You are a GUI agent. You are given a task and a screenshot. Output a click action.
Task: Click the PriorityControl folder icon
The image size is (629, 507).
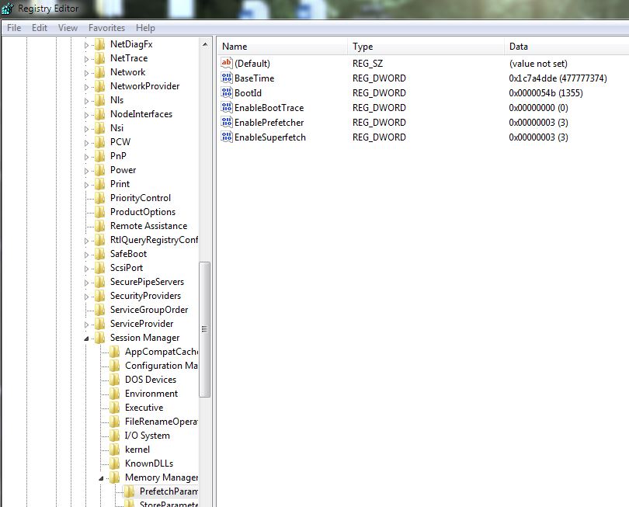[99, 198]
